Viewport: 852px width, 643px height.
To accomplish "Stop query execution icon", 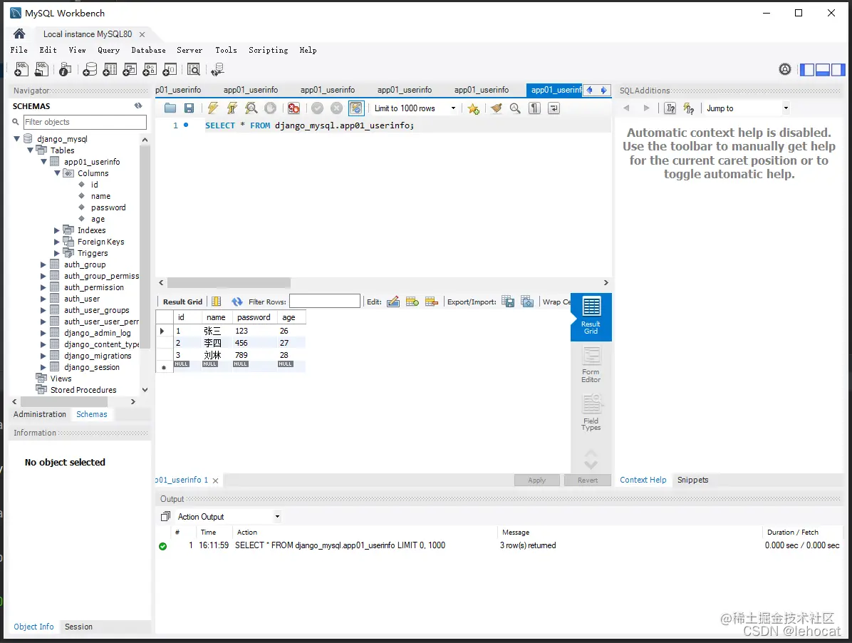I will [270, 108].
